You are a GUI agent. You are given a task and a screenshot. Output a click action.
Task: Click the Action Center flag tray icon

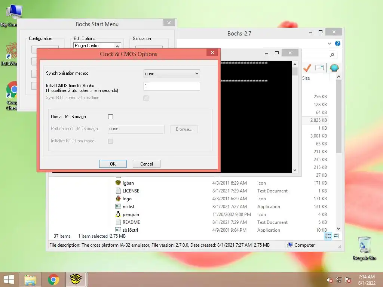(348, 280)
